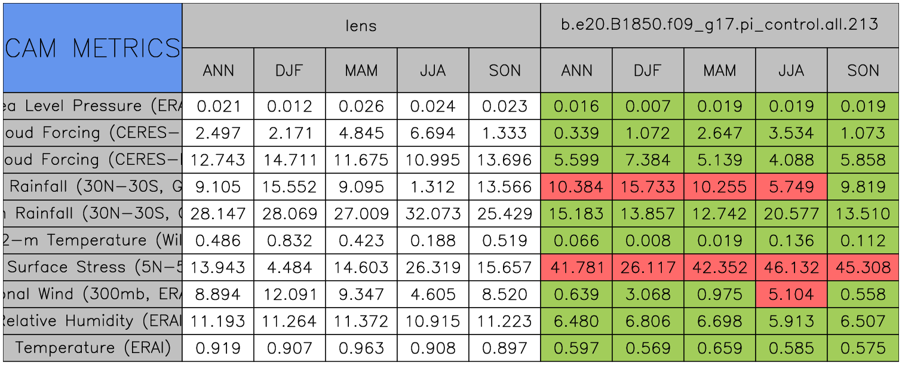Select the "lens" column group header
The image size is (902, 365).
[361, 25]
